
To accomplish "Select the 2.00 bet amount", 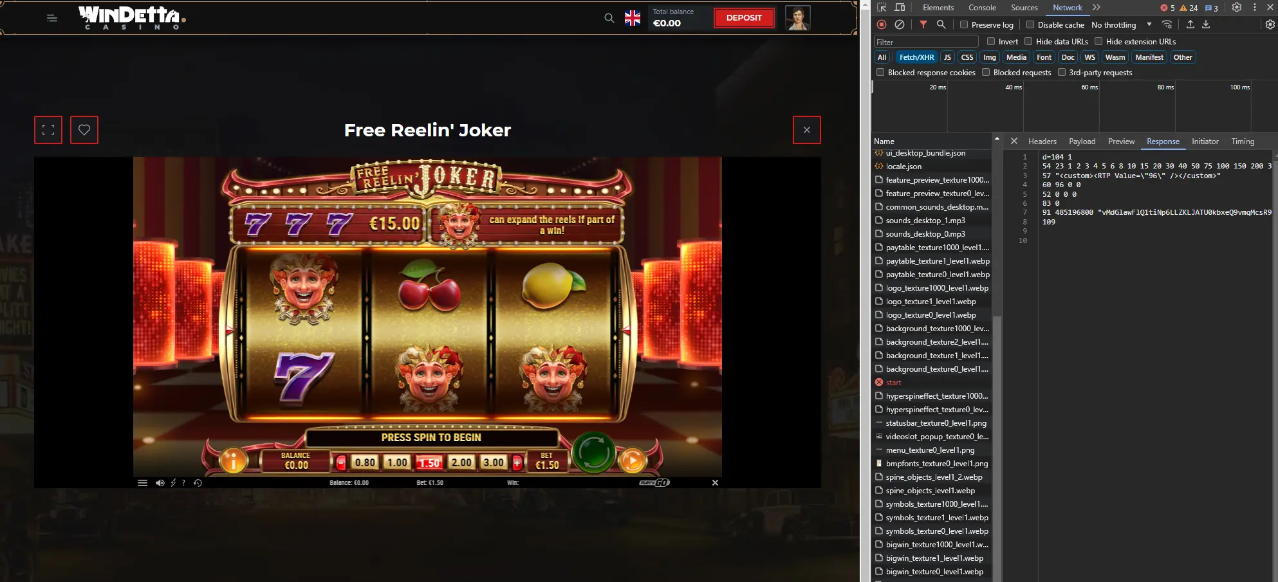I will [461, 462].
